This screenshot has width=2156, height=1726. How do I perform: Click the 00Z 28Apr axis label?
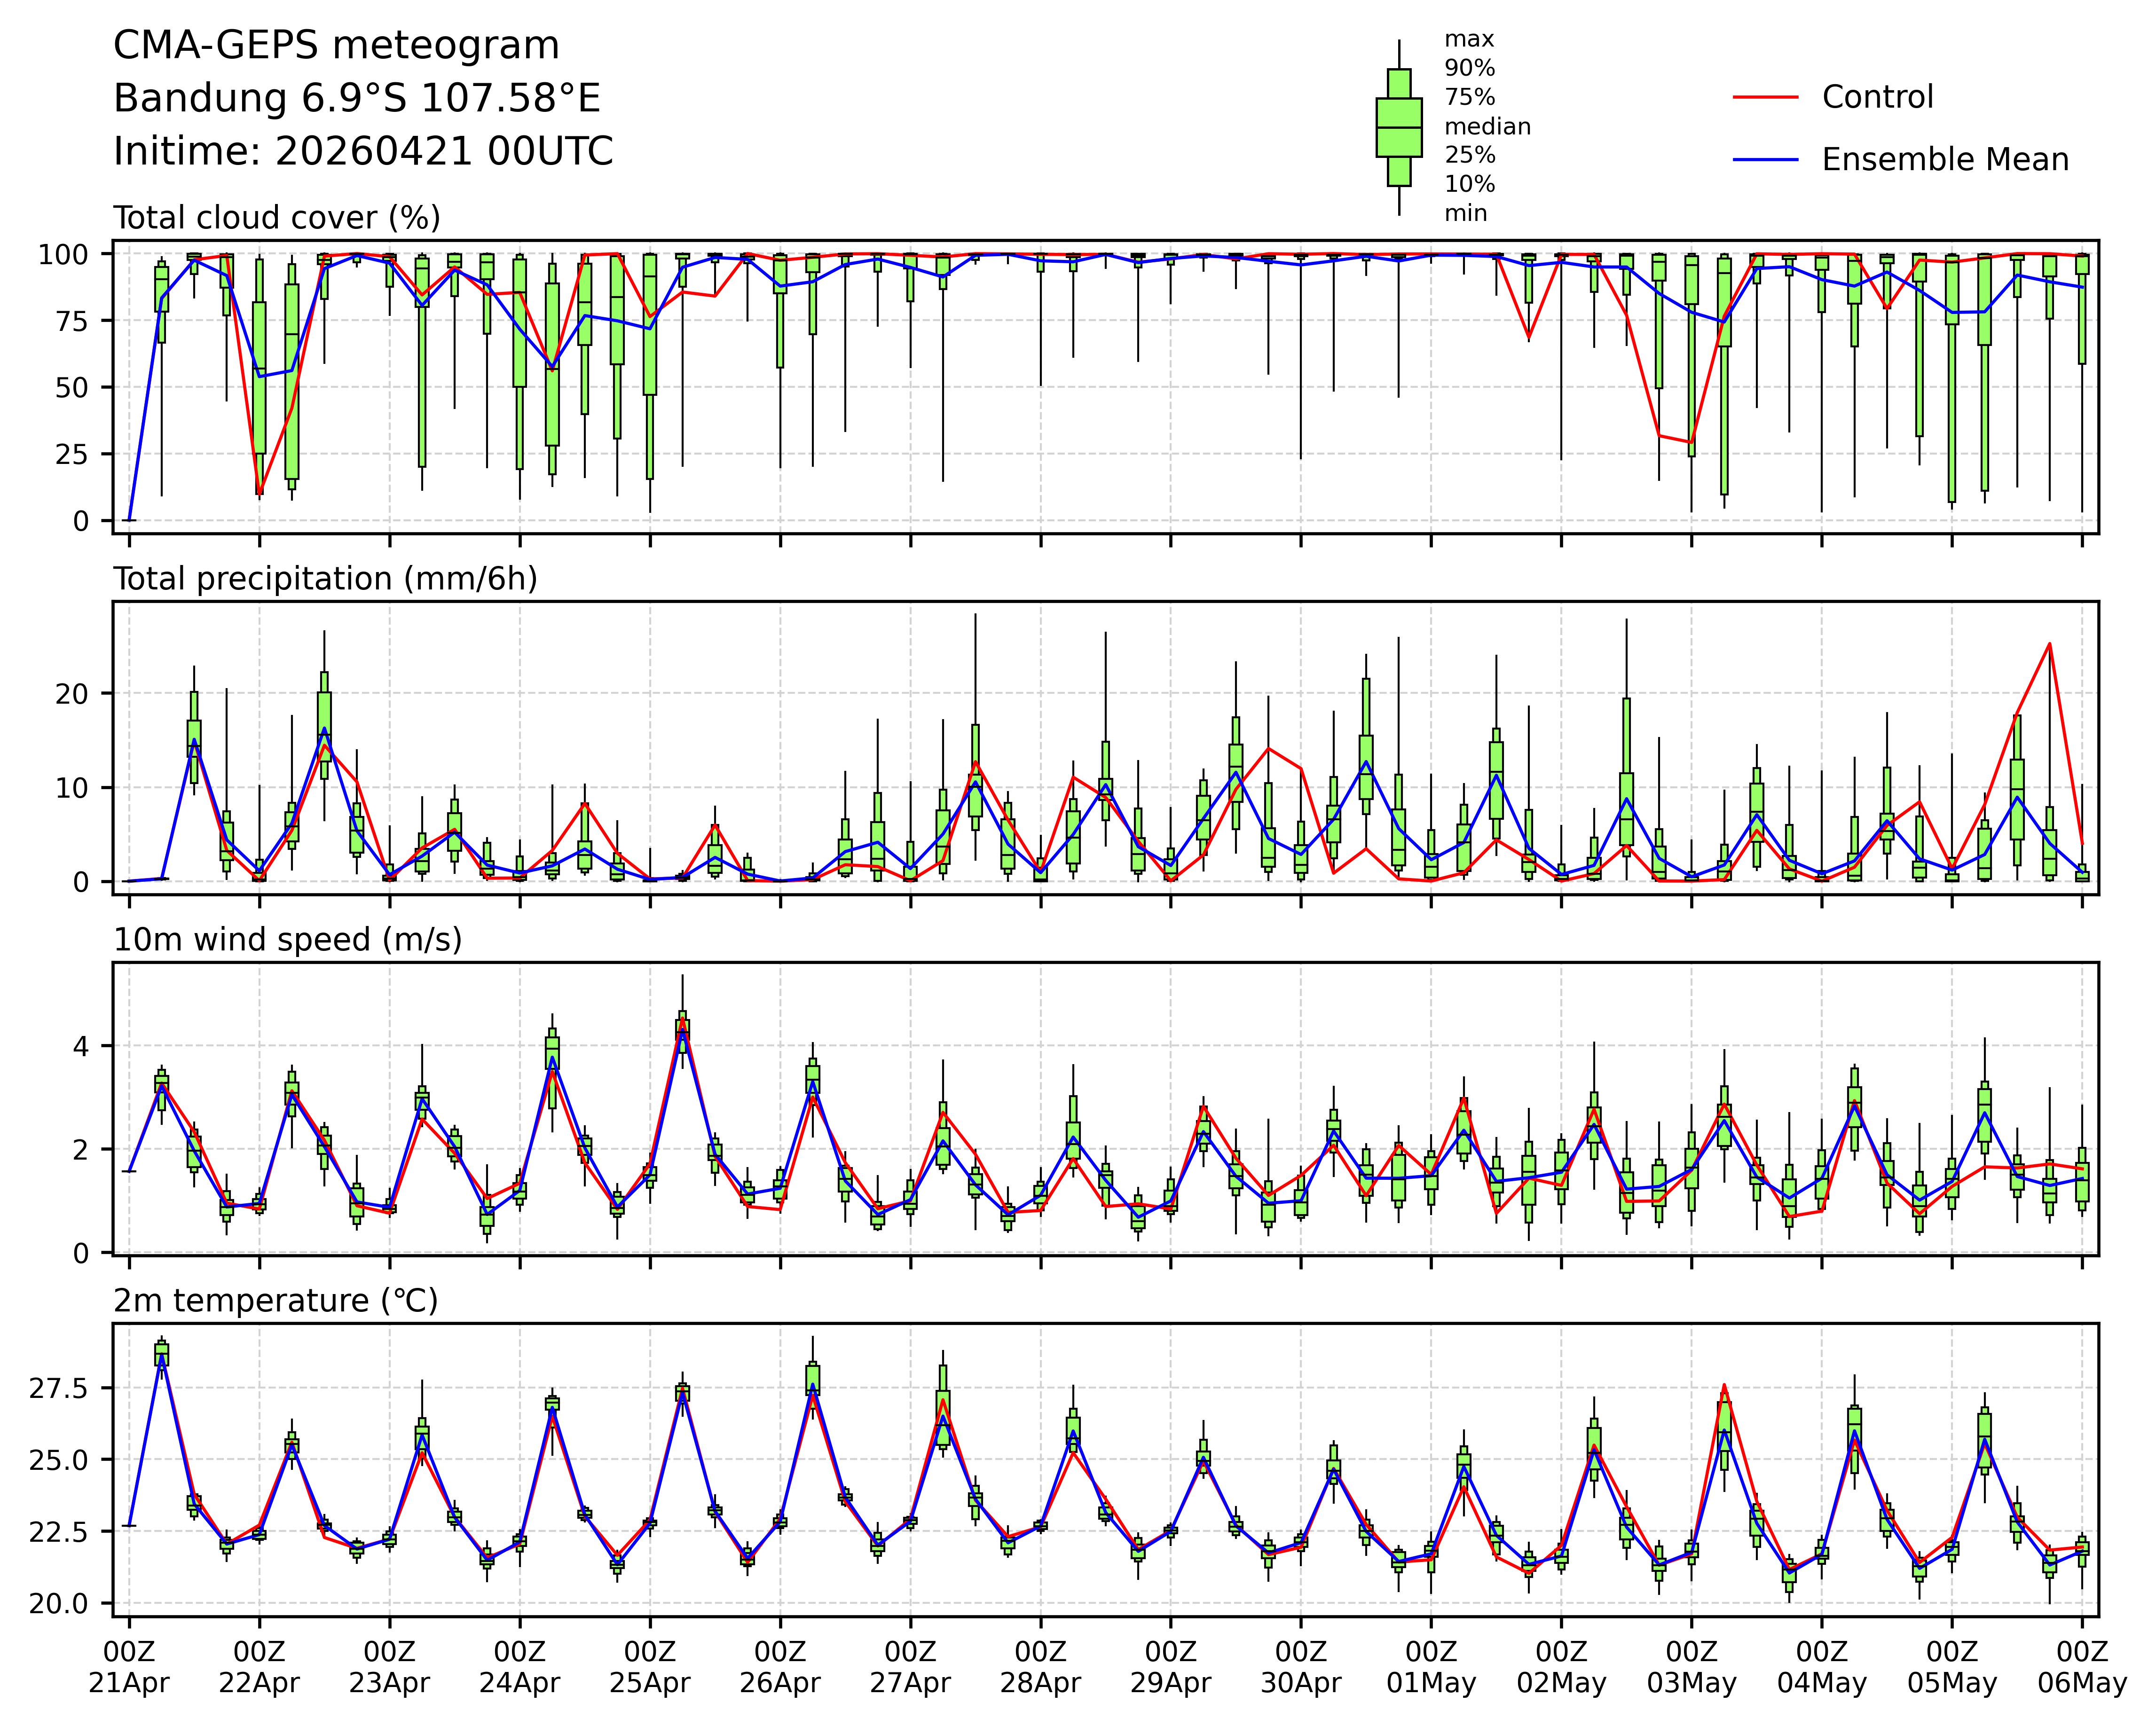pyautogui.click(x=1040, y=1666)
